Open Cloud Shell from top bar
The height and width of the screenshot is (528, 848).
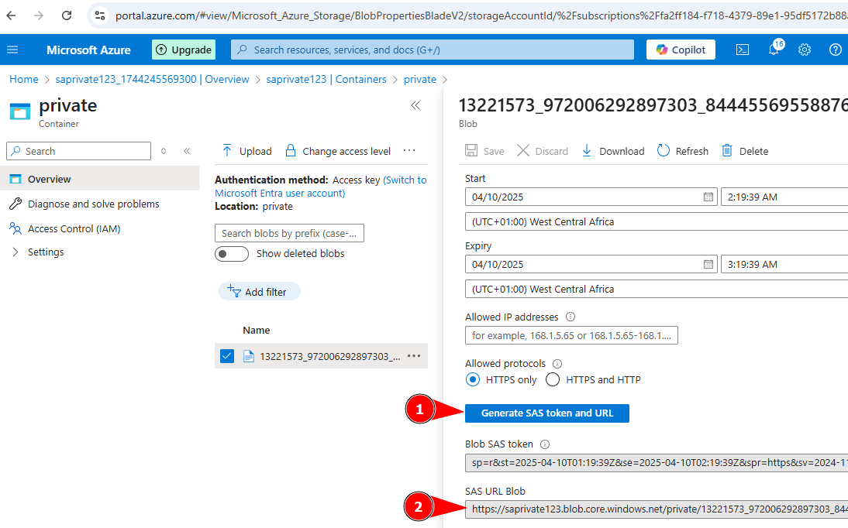pos(743,50)
